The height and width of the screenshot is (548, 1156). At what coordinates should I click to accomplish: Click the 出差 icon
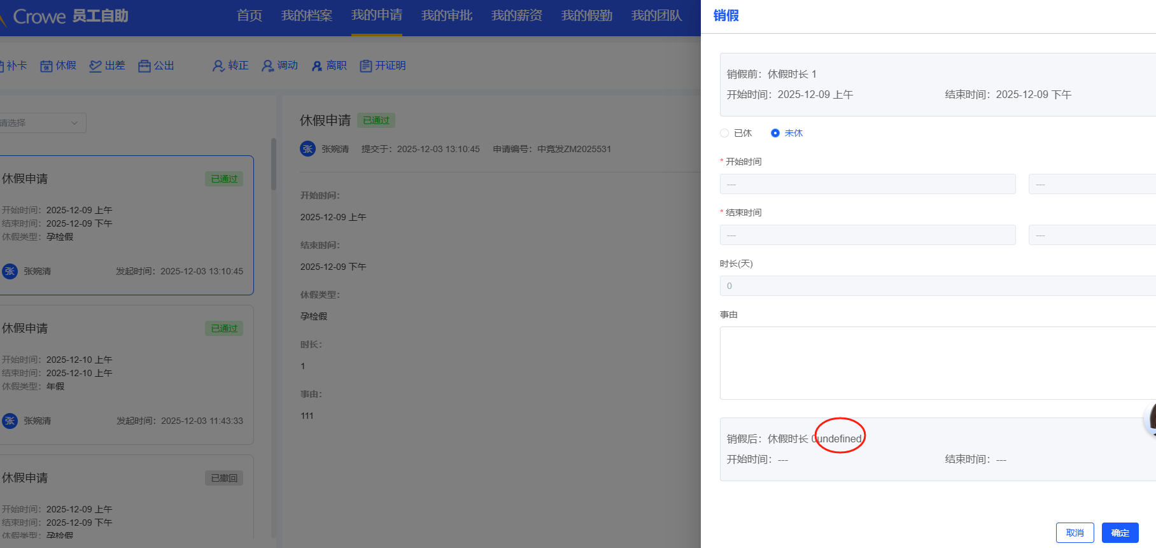point(95,66)
